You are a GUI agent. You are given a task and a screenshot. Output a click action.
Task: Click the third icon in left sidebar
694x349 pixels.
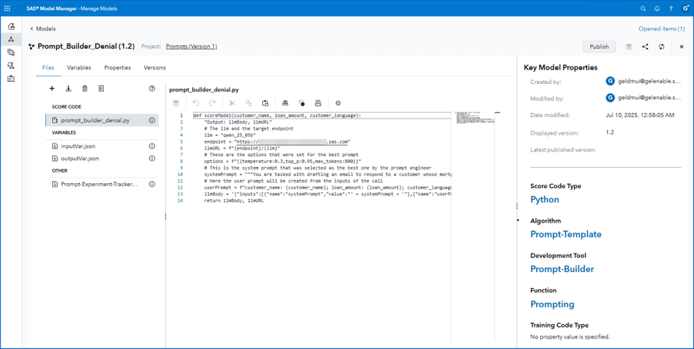(11, 52)
